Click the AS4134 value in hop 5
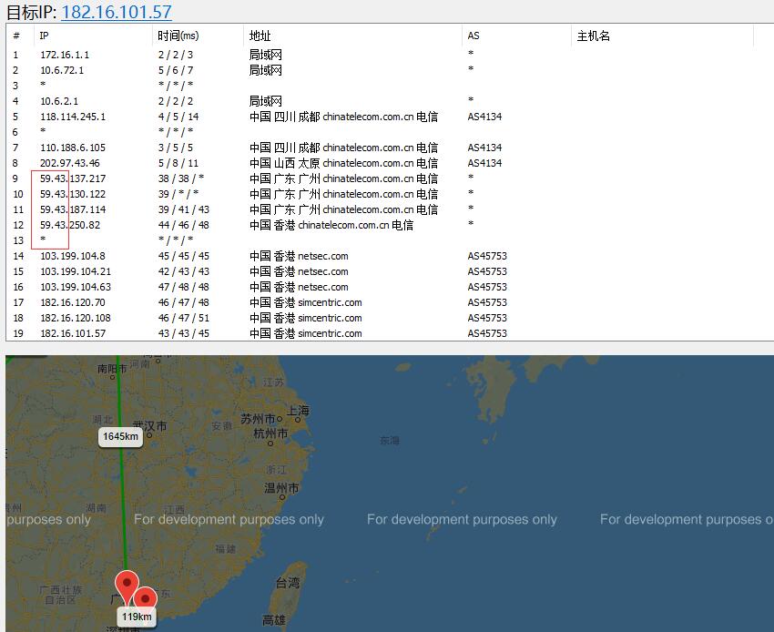This screenshot has width=774, height=632. [484, 117]
